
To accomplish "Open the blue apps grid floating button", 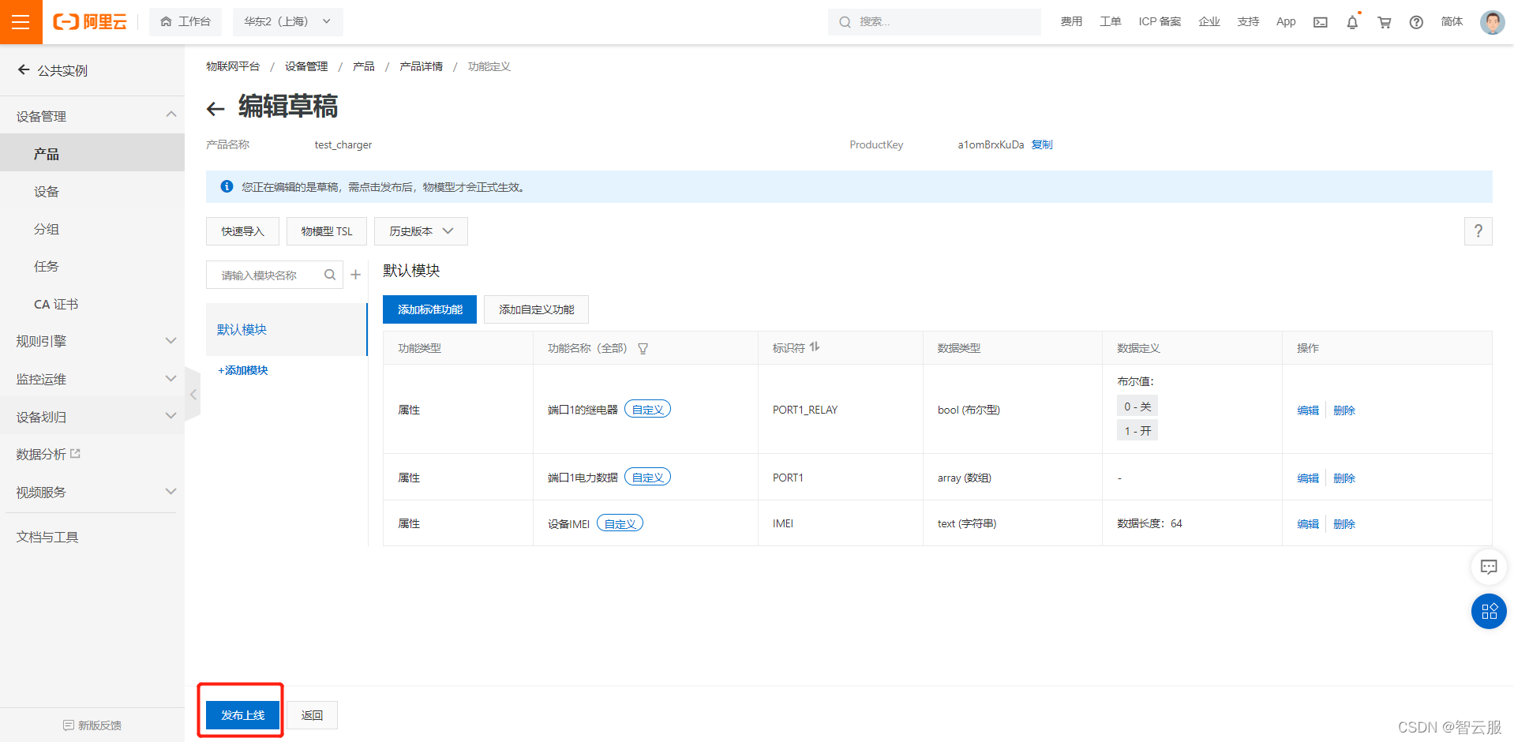I will (1489, 612).
